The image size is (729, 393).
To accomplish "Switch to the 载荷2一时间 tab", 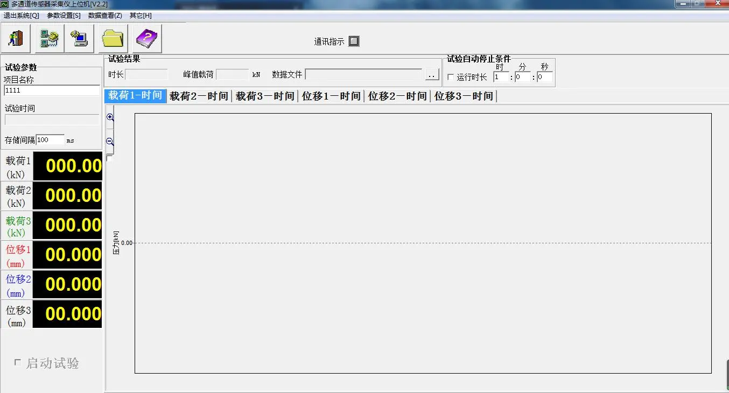I will click(x=199, y=96).
